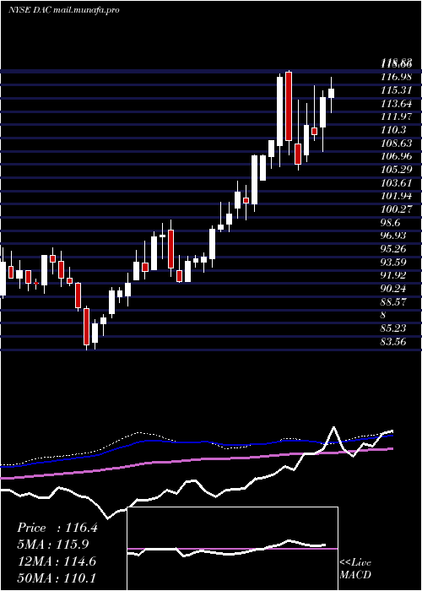Select the 106.96 price axis label
This screenshot has width=422, height=591.
pos(396,156)
